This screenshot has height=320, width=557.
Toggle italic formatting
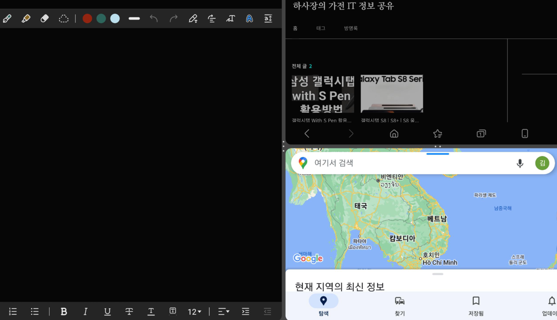(x=86, y=311)
